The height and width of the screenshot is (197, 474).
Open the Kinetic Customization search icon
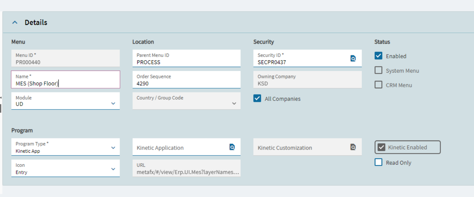click(353, 147)
